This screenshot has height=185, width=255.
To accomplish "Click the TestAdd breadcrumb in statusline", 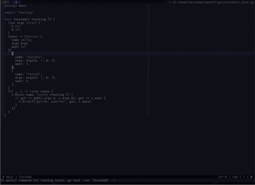I will coord(25,177).
